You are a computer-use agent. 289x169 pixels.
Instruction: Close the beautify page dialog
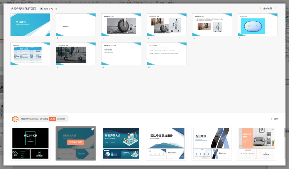point(276,9)
